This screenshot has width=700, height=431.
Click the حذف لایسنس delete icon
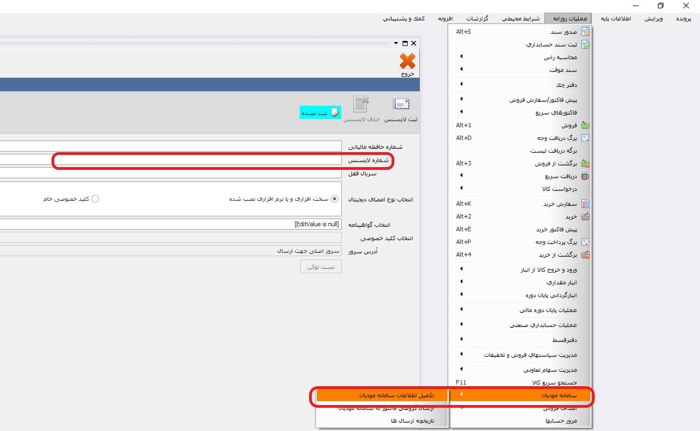point(361,105)
